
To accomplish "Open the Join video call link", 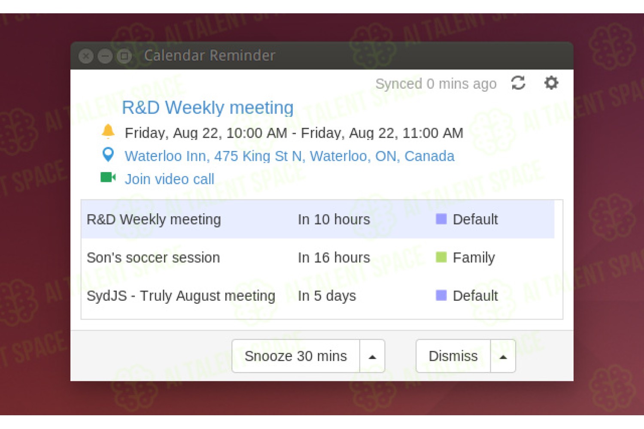I will 169,179.
